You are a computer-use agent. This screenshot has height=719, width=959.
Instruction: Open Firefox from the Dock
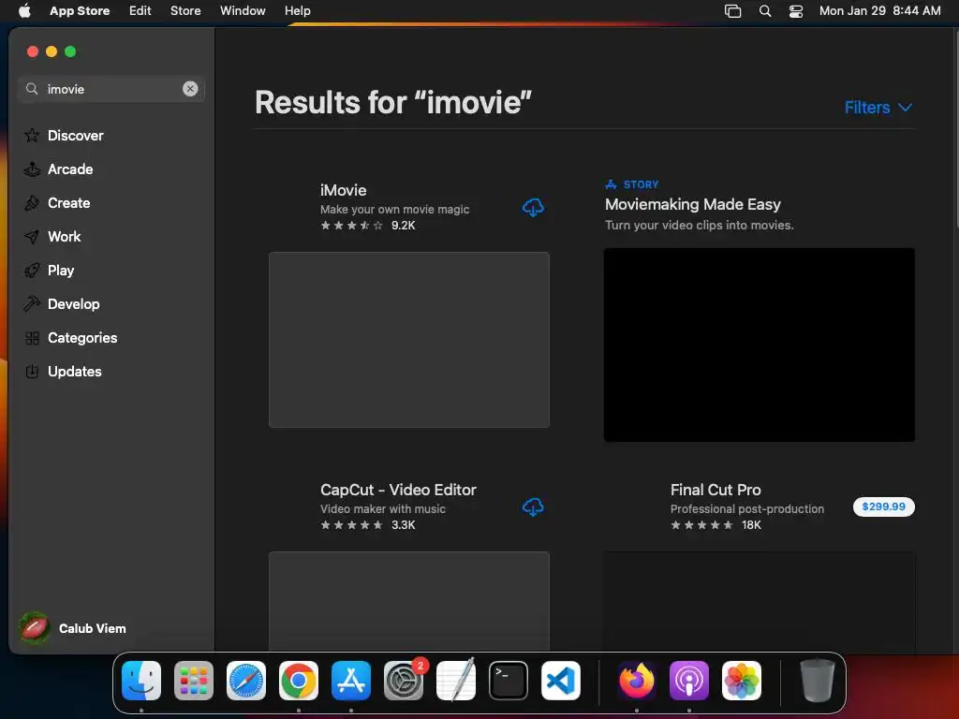(x=637, y=681)
